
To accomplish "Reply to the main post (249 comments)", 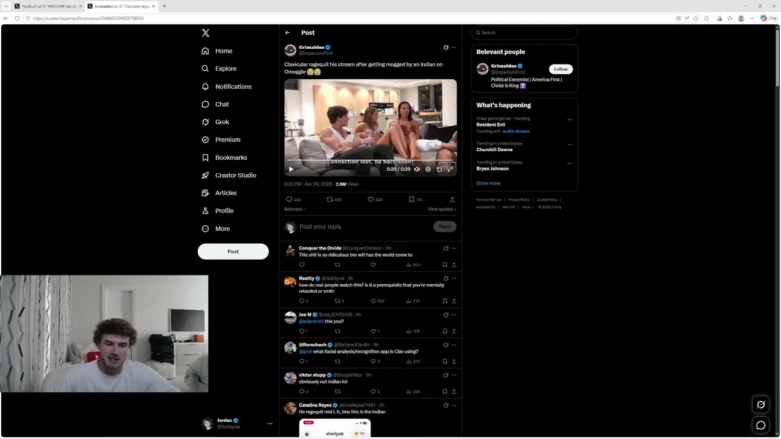I will pos(293,199).
